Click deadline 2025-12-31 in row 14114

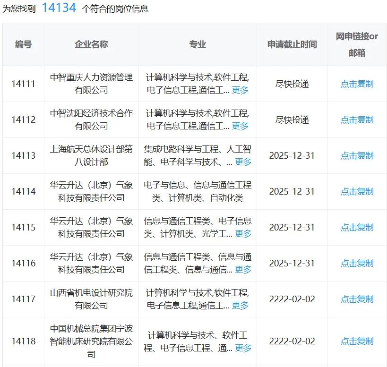(x=292, y=192)
